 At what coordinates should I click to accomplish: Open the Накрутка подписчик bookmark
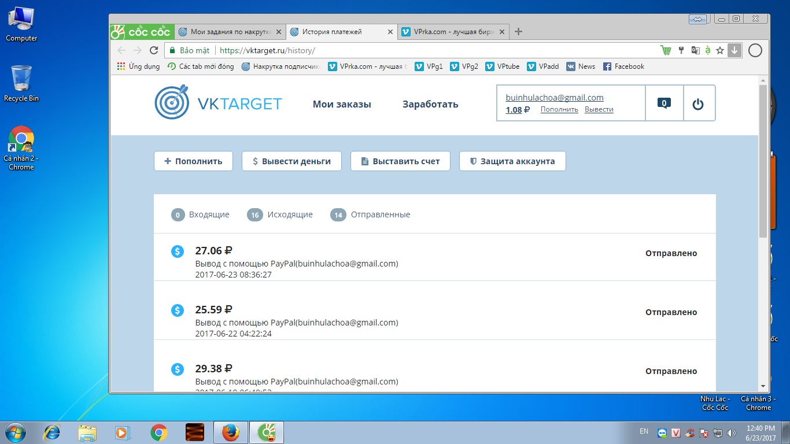click(281, 66)
